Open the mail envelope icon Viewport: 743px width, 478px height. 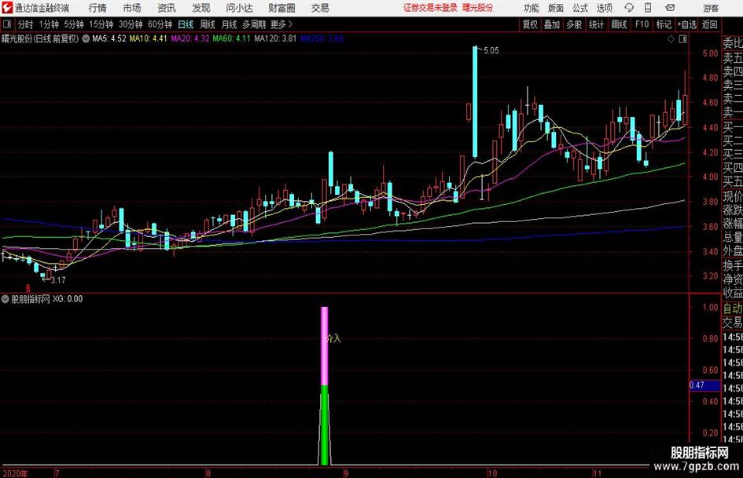tap(670, 8)
